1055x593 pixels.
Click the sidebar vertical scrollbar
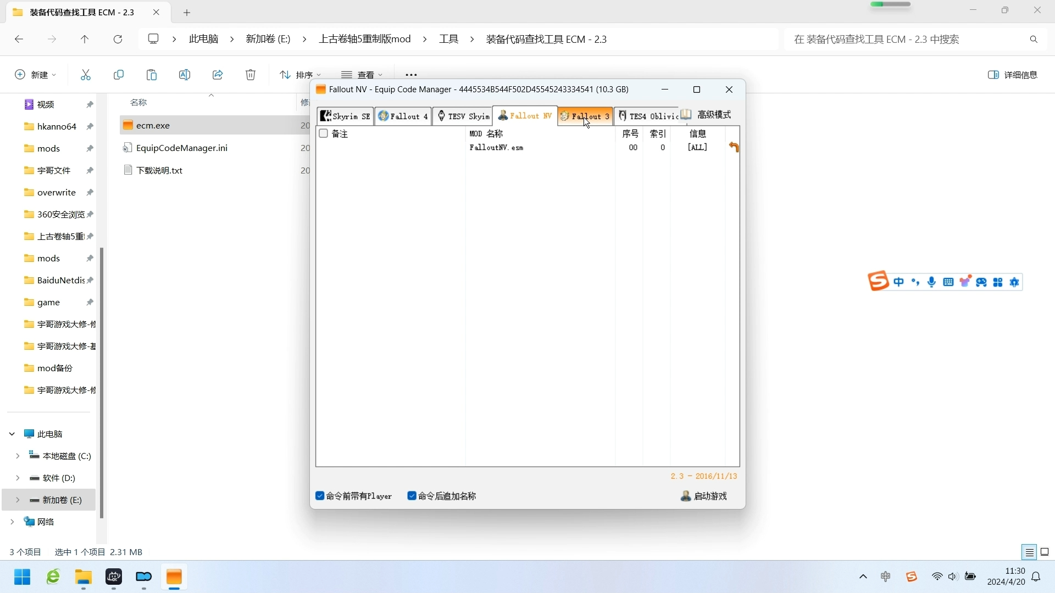101,383
